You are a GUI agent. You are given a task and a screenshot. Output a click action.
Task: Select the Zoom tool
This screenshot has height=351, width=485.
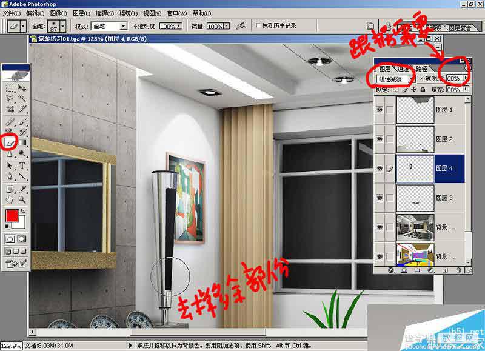pos(22,199)
